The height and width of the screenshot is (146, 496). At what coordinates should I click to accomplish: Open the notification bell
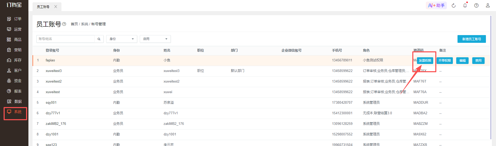tap(465, 5)
